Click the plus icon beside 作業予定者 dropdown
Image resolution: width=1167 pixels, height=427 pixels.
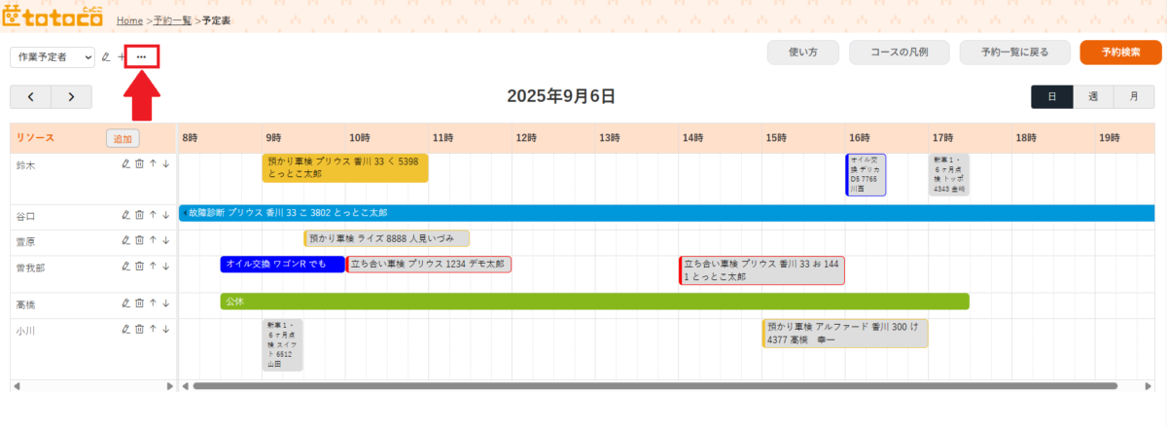pyautogui.click(x=122, y=57)
